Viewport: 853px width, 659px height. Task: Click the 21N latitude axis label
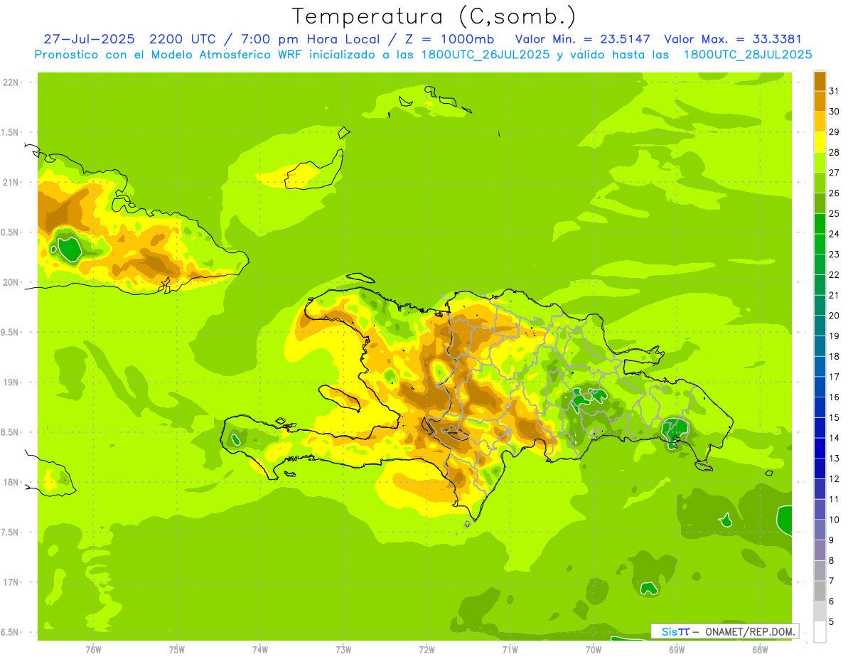(x=12, y=182)
